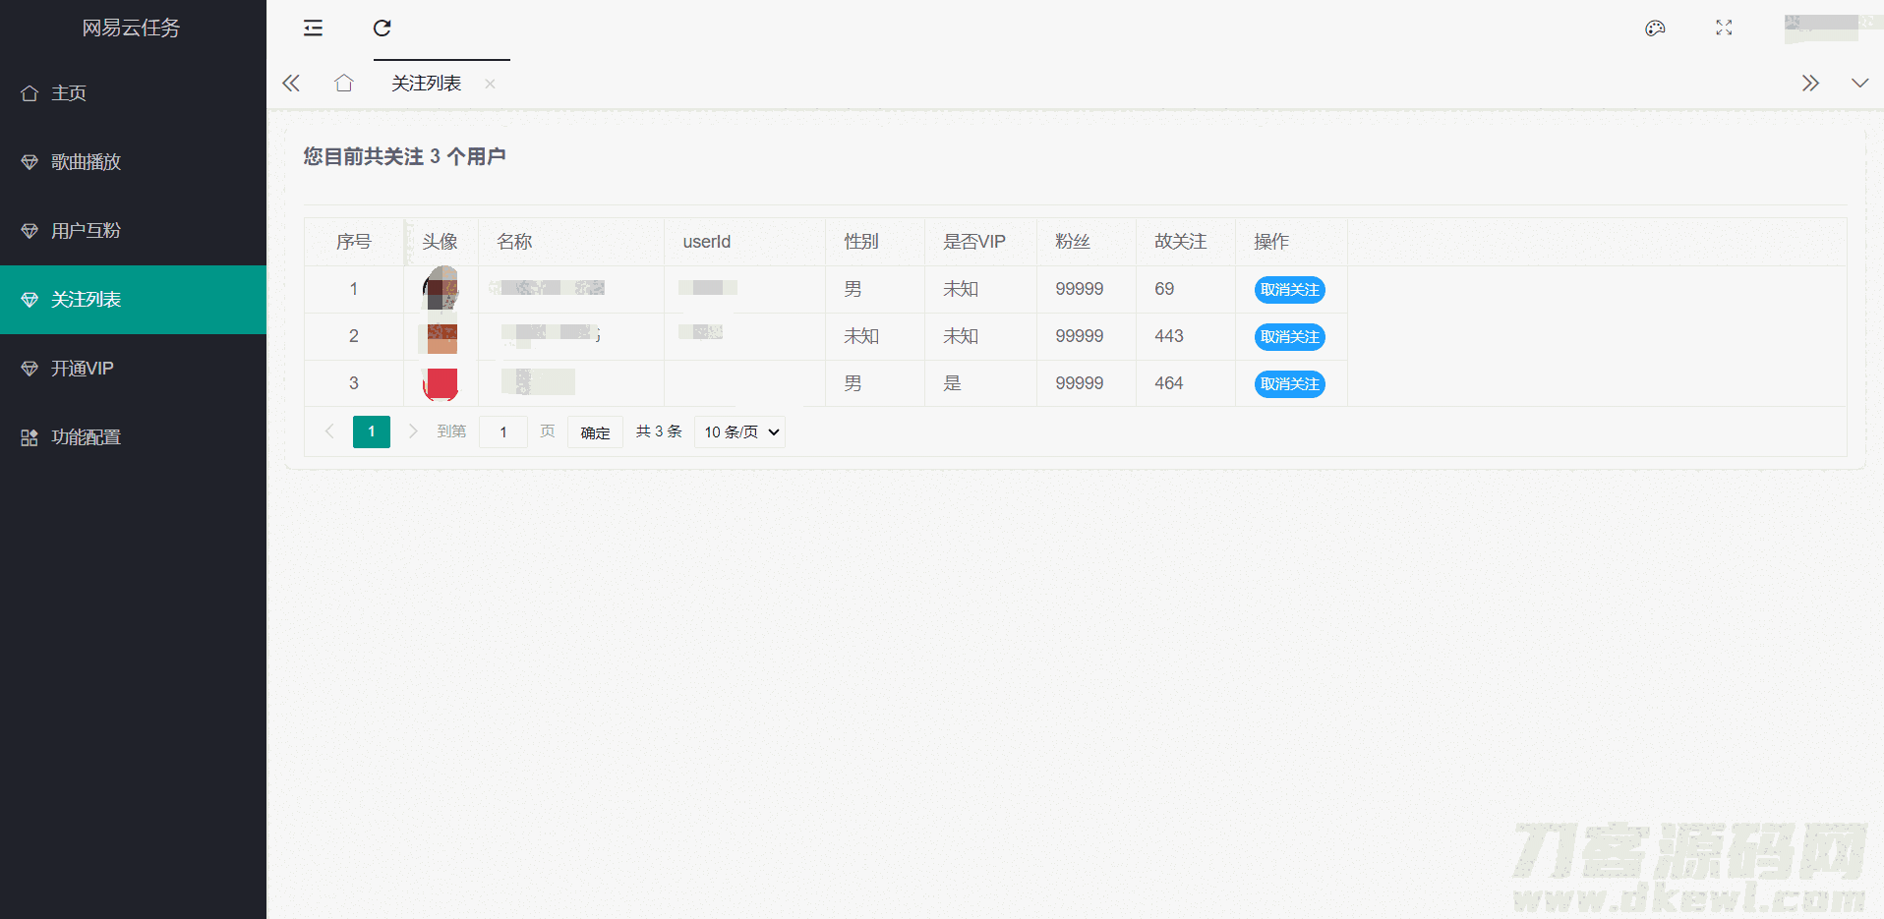Expand the tab options dropdown arrow
The height and width of the screenshot is (919, 1884).
1859,84
